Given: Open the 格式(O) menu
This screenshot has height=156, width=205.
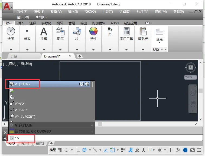Looking at the screenshot, I should pyautogui.click(x=90, y=12).
